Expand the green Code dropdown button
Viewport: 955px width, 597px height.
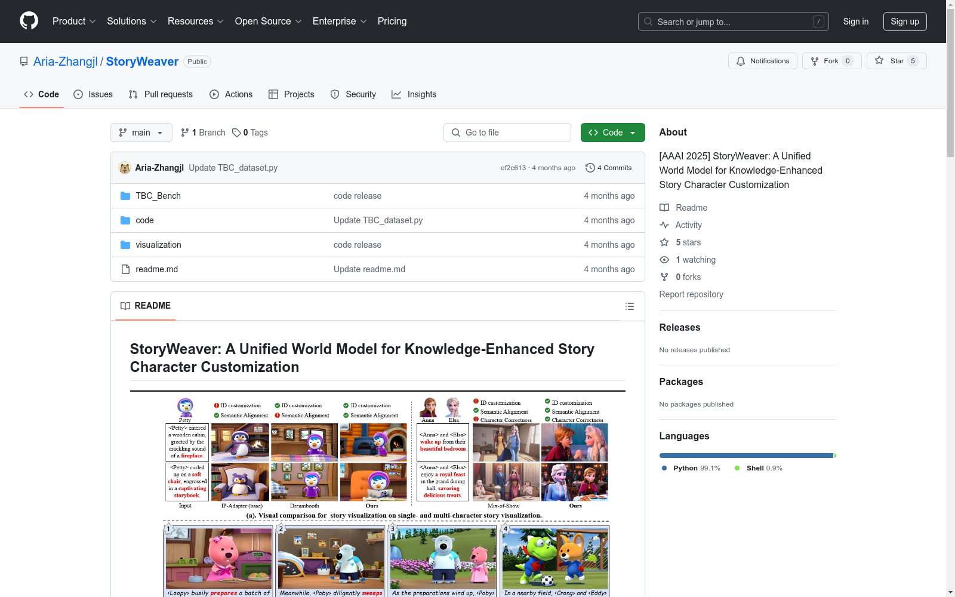612,133
